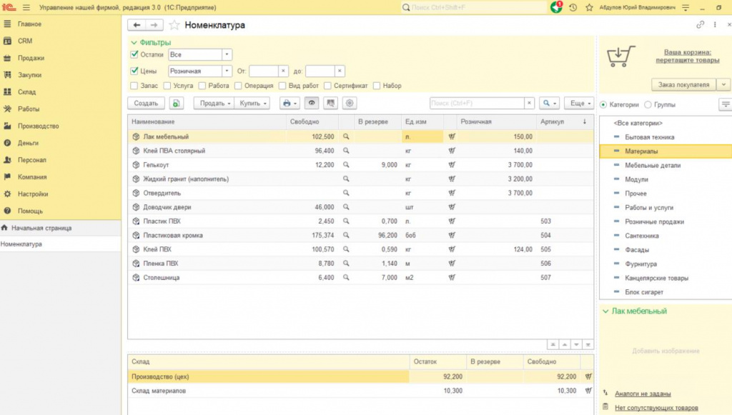Open the Еще menu dropdown
This screenshot has height=415, width=732.
[579, 103]
